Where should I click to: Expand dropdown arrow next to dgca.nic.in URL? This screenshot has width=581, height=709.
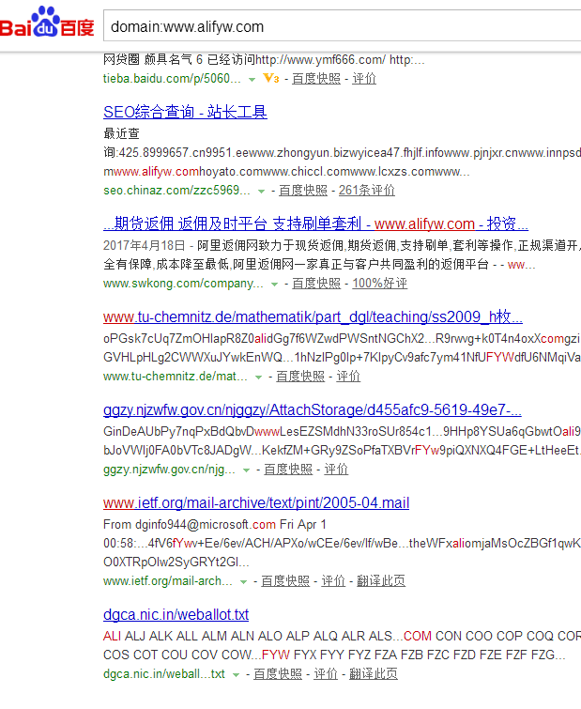point(236,675)
